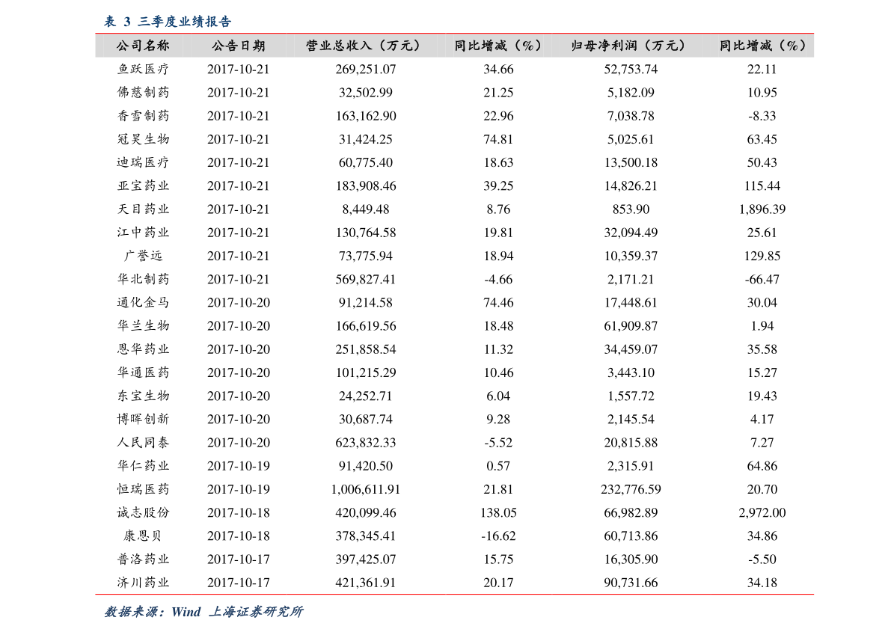Screen dimensions: 891x635
Task: Select the 通化金马 date 2017-10-20
Action: coord(239,303)
